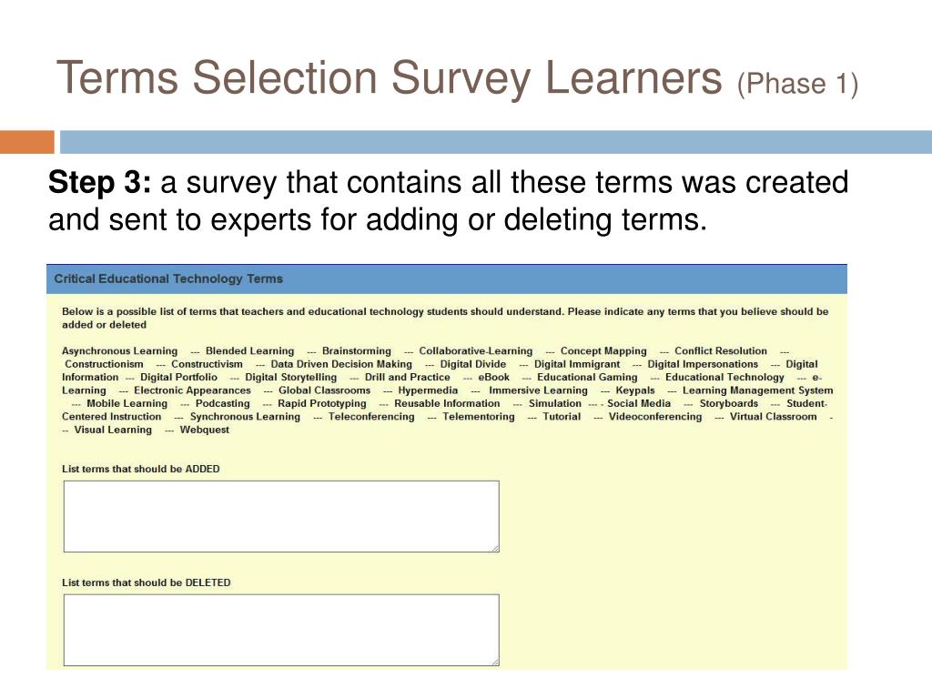
Task: Click the 'Learning Management System' term
Action: tap(757, 390)
